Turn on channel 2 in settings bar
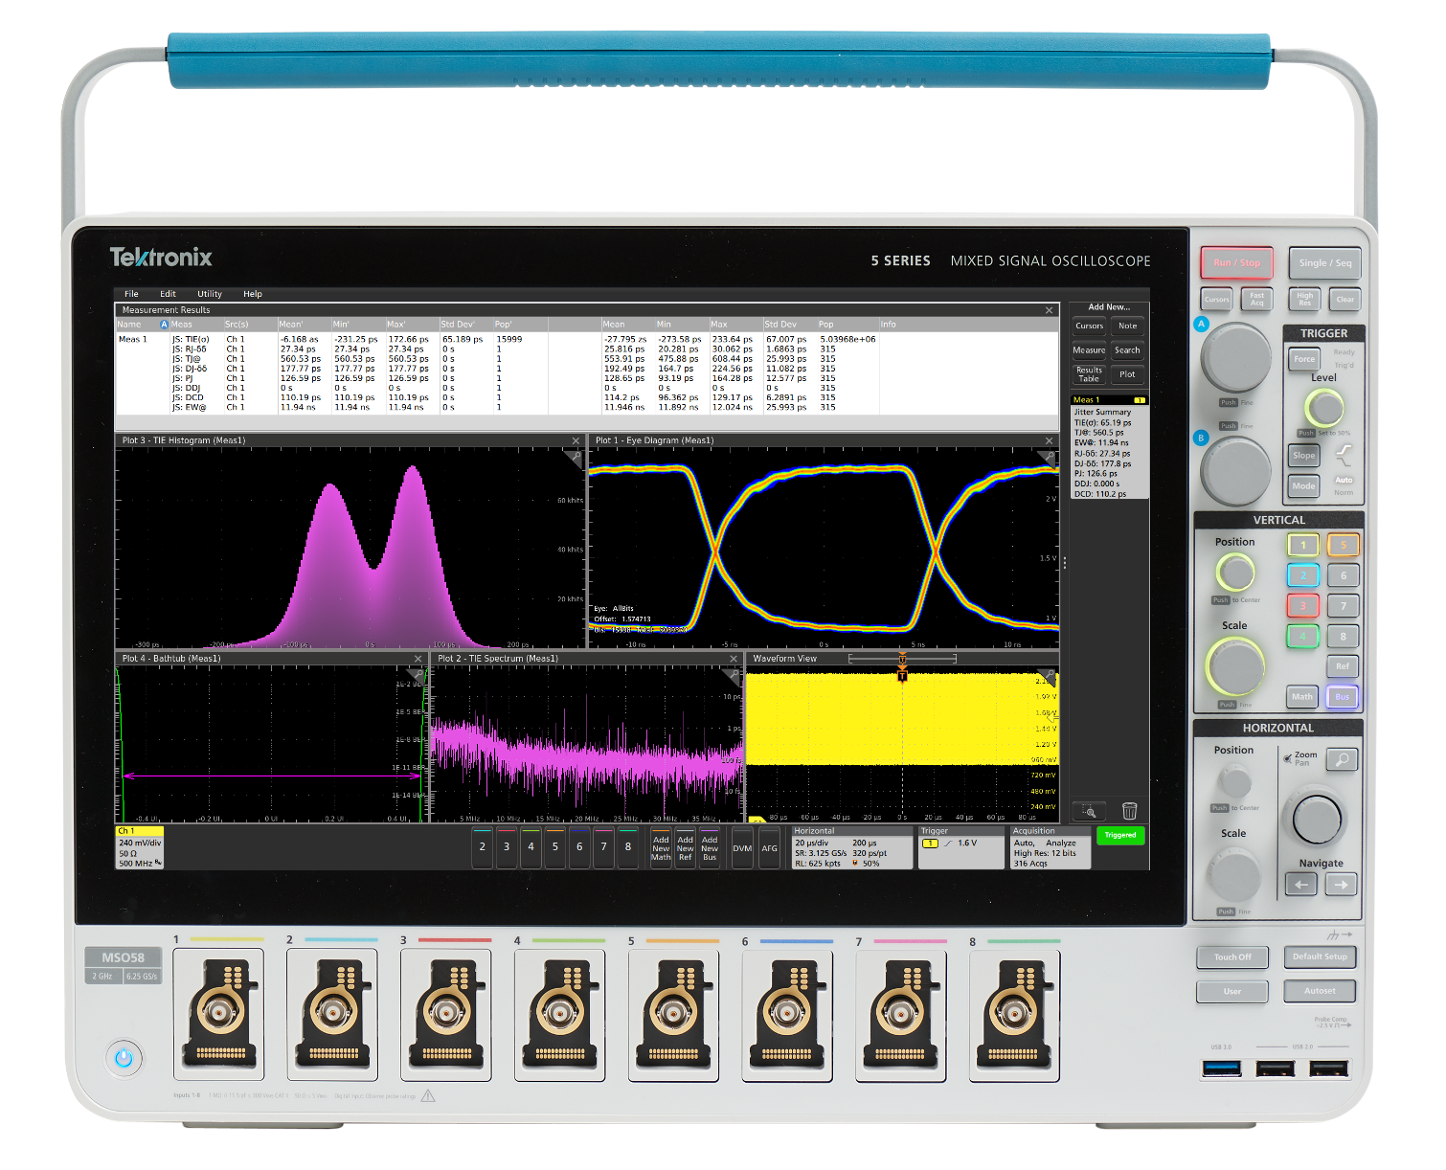This screenshot has height=1170, width=1446. pos(483,847)
